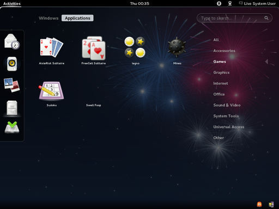Click the magnifier search icon
279x209 pixels.
[266, 18]
